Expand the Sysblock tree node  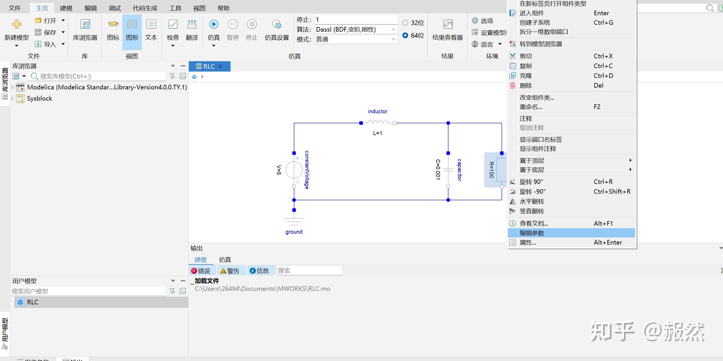[12, 98]
